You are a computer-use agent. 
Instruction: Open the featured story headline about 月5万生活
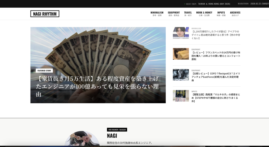[97, 86]
